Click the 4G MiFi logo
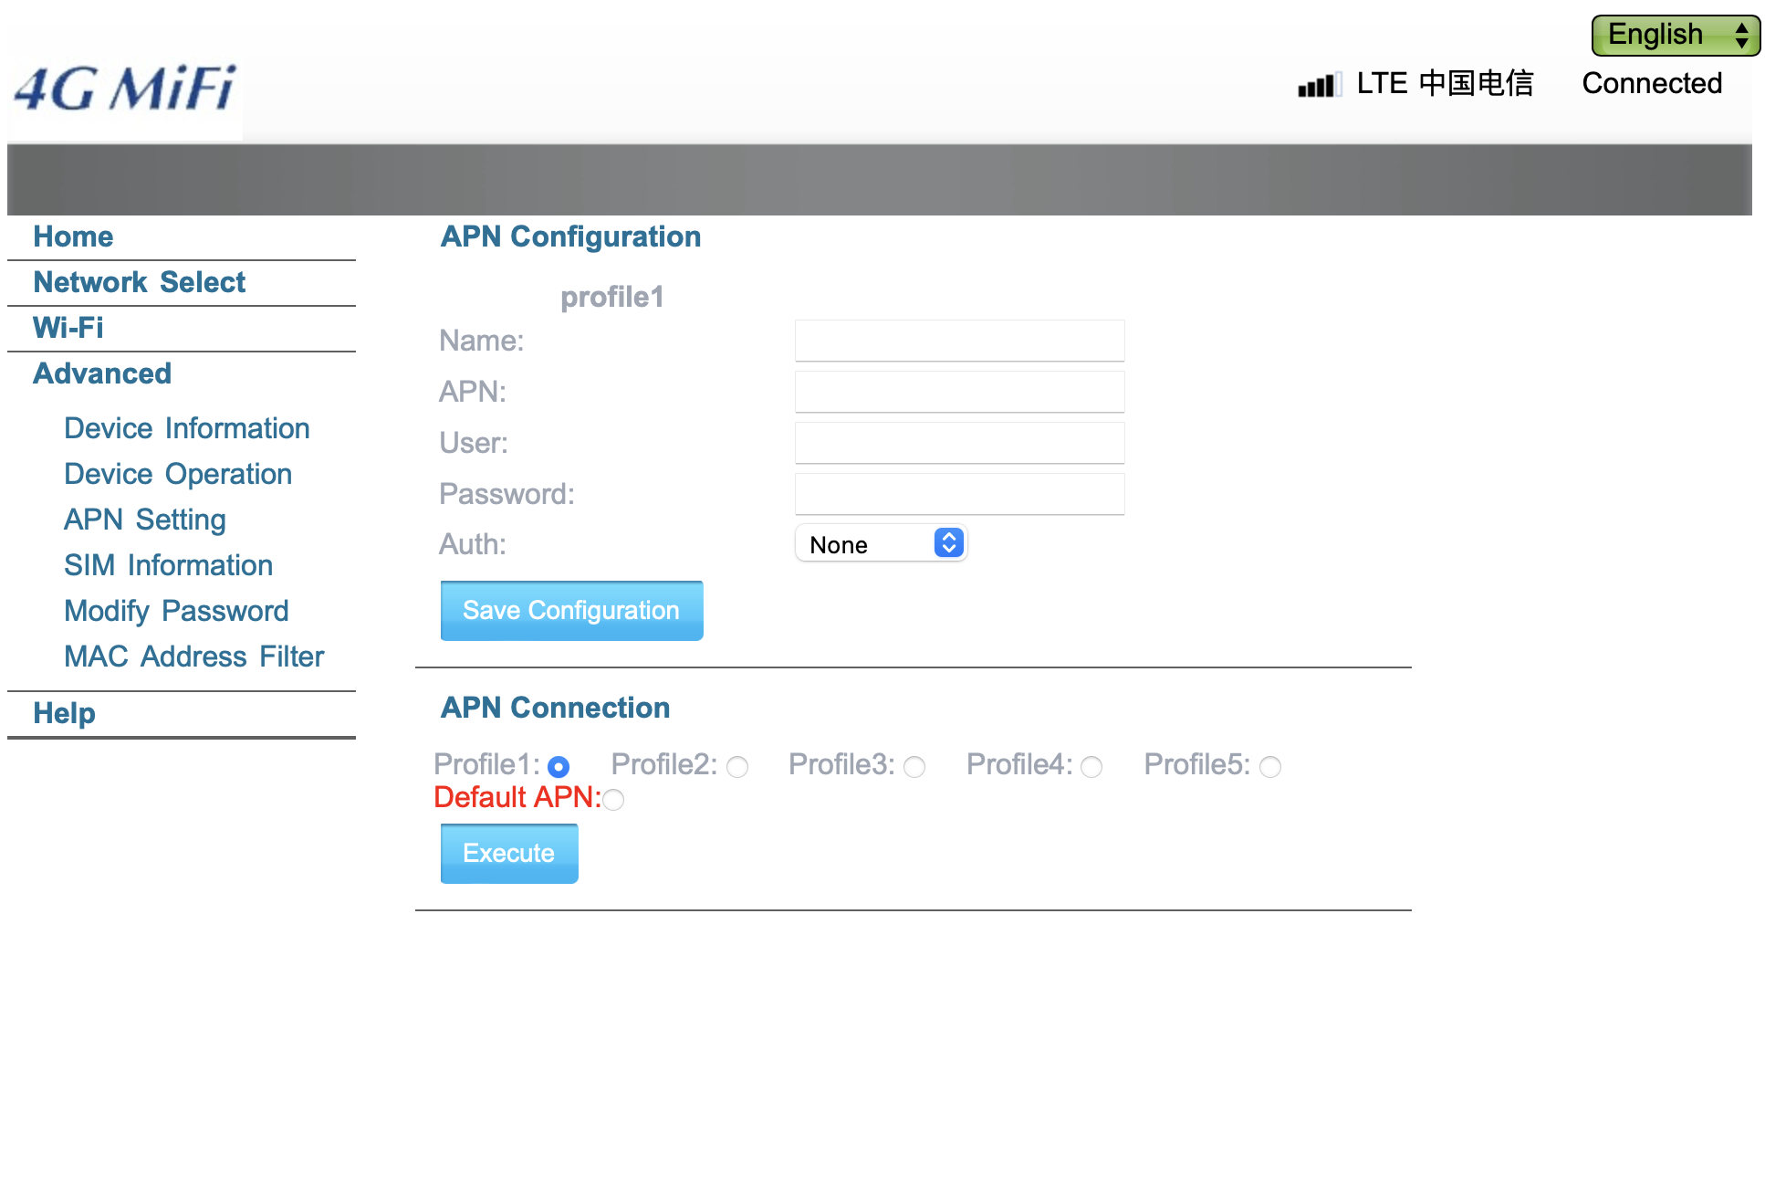 [x=125, y=89]
